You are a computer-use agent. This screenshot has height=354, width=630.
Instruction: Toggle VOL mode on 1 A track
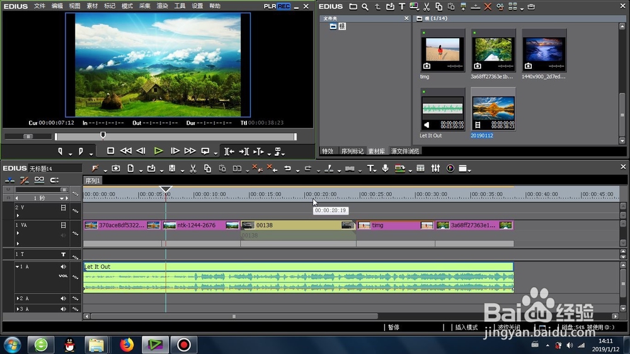(x=63, y=276)
